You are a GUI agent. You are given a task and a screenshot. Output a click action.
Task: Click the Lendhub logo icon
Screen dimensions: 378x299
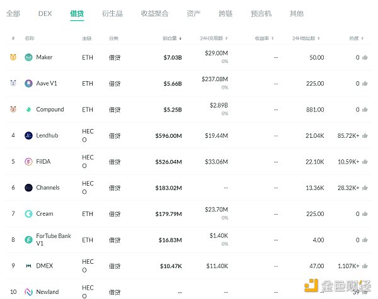tap(28, 135)
